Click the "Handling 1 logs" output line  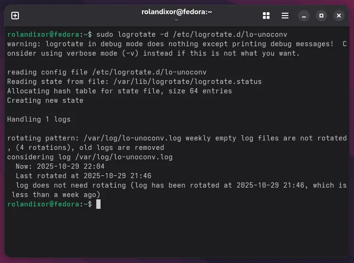coord(39,119)
